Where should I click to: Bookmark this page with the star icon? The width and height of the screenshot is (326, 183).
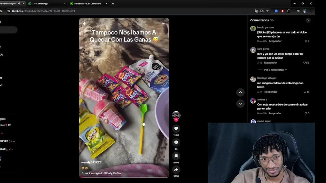tap(267, 11)
